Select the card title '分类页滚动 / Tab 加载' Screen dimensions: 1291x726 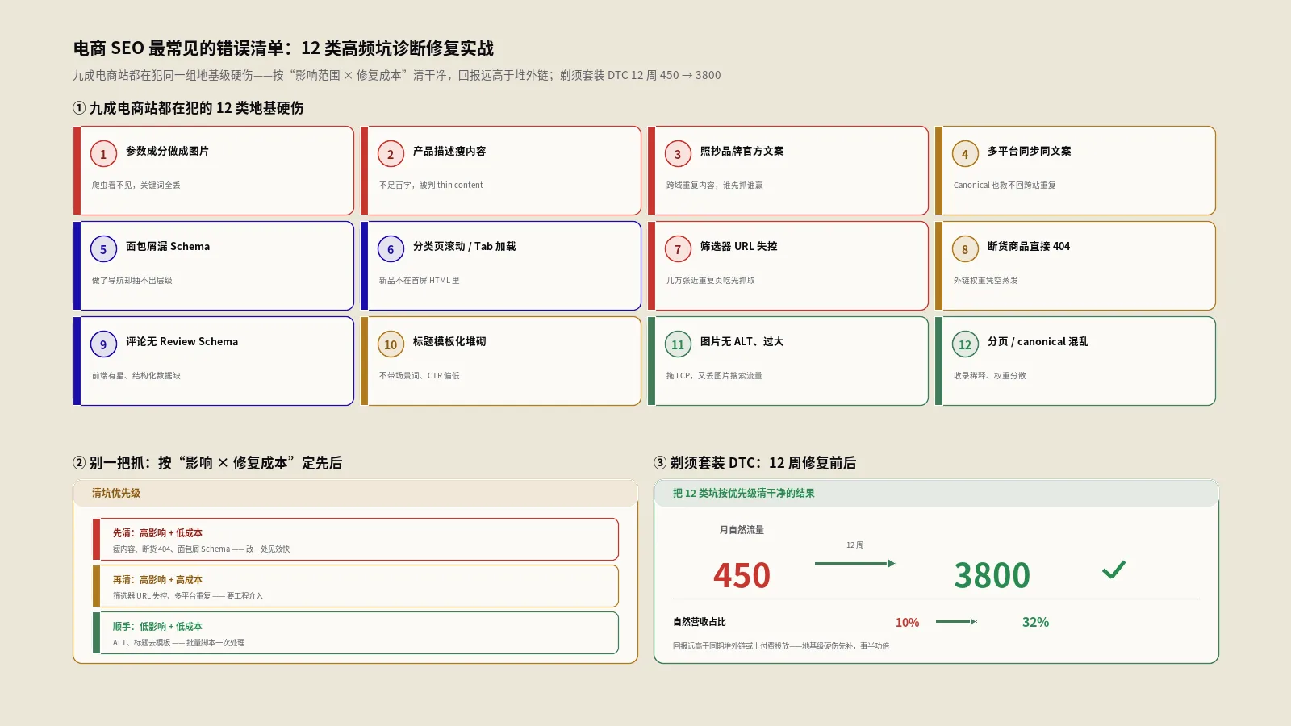464,246
